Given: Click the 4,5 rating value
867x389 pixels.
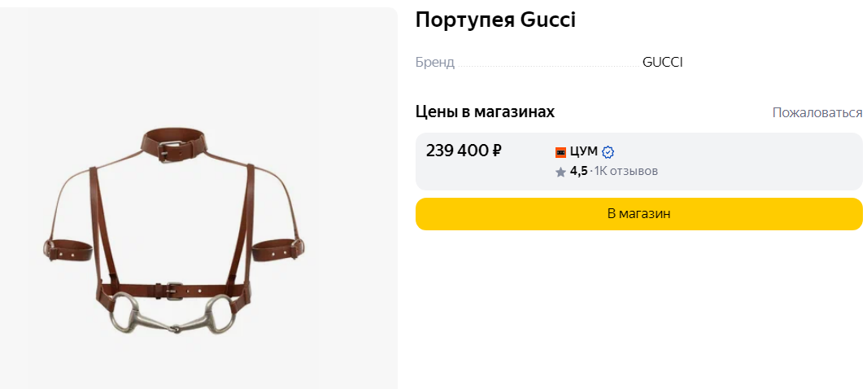Looking at the screenshot, I should coord(578,171).
